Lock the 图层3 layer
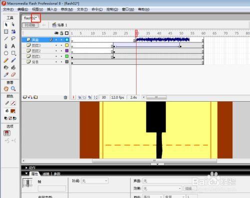The width and height of the screenshot is (250, 198). click(61, 45)
